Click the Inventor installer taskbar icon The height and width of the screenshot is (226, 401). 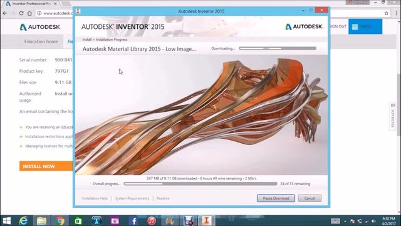[x=207, y=220]
